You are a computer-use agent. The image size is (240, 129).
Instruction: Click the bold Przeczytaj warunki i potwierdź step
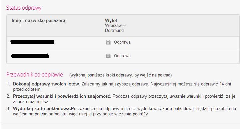62,96
